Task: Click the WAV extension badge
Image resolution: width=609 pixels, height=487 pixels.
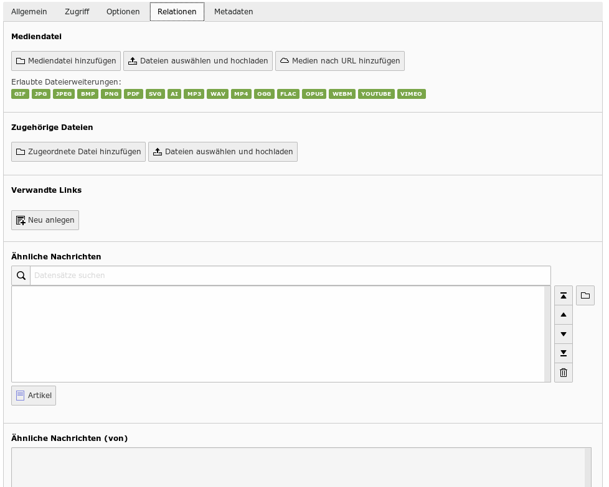Action: pos(218,94)
